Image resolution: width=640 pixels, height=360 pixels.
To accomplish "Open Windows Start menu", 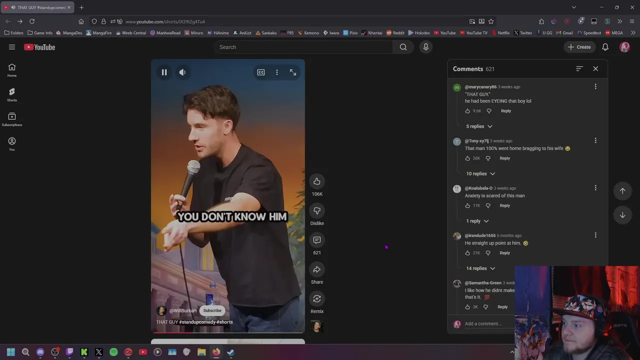I will click(x=11, y=352).
